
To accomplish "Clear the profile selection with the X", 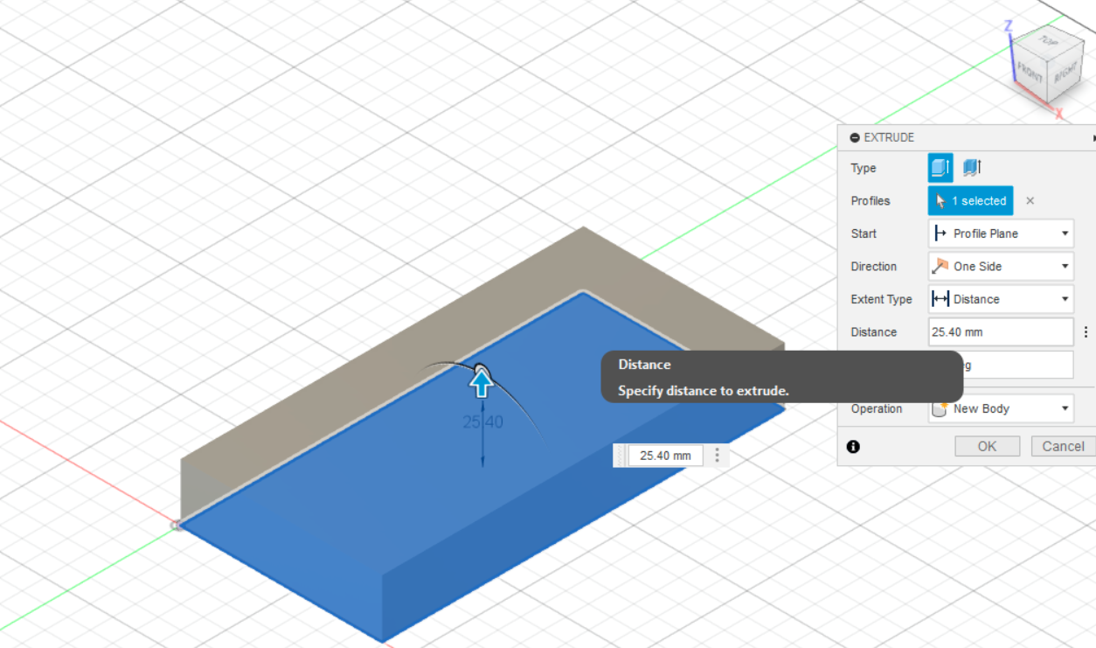I will [x=1030, y=201].
